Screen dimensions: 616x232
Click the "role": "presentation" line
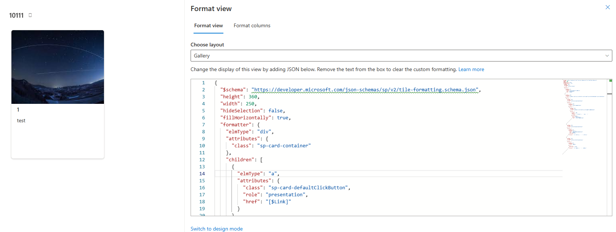point(275,194)
